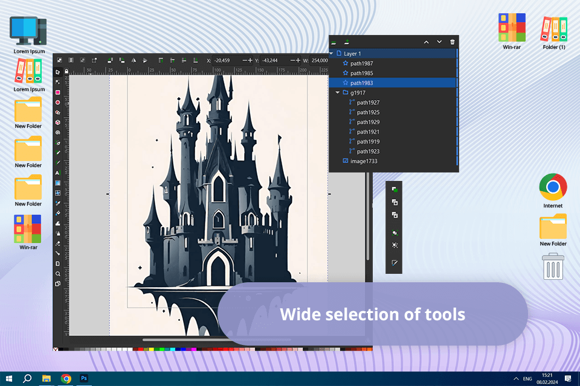Select the Gradient tool
Image resolution: width=580 pixels, height=386 pixels.
pos(58,183)
